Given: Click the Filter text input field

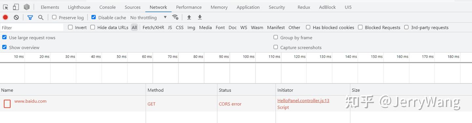Looking at the screenshot, I should pyautogui.click(x=32, y=27).
